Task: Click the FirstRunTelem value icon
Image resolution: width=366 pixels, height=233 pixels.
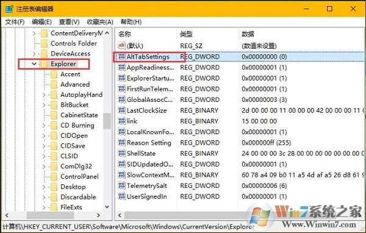Action: (121, 88)
